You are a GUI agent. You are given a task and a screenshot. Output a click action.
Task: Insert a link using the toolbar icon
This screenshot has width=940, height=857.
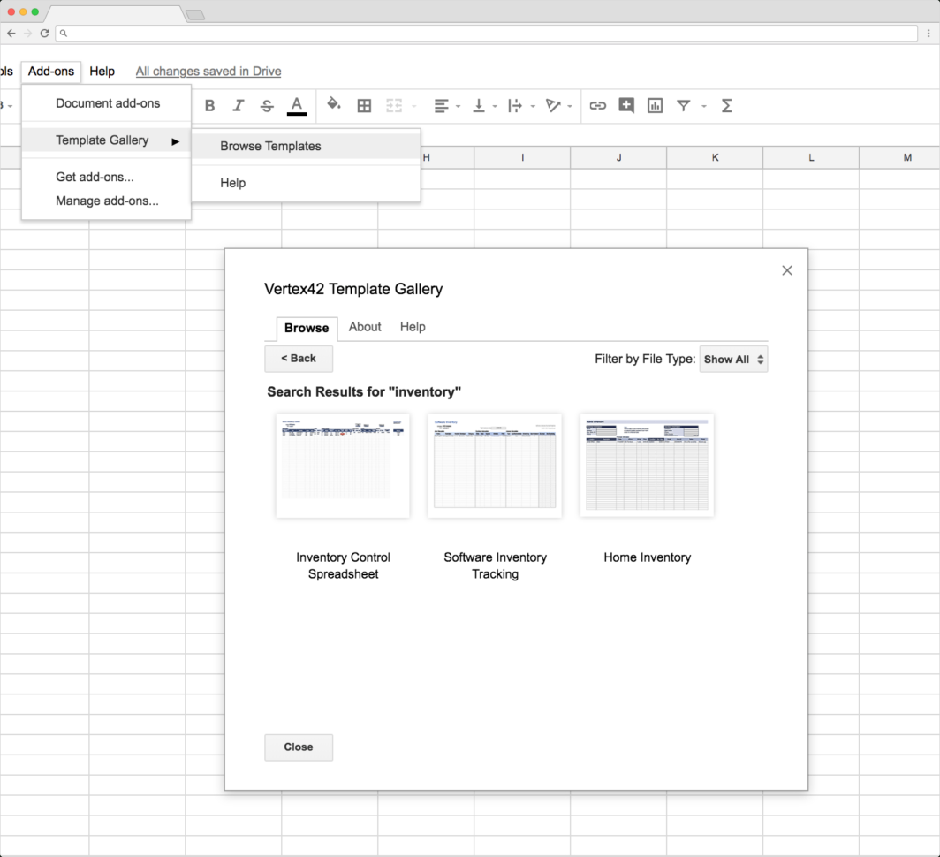click(x=597, y=105)
